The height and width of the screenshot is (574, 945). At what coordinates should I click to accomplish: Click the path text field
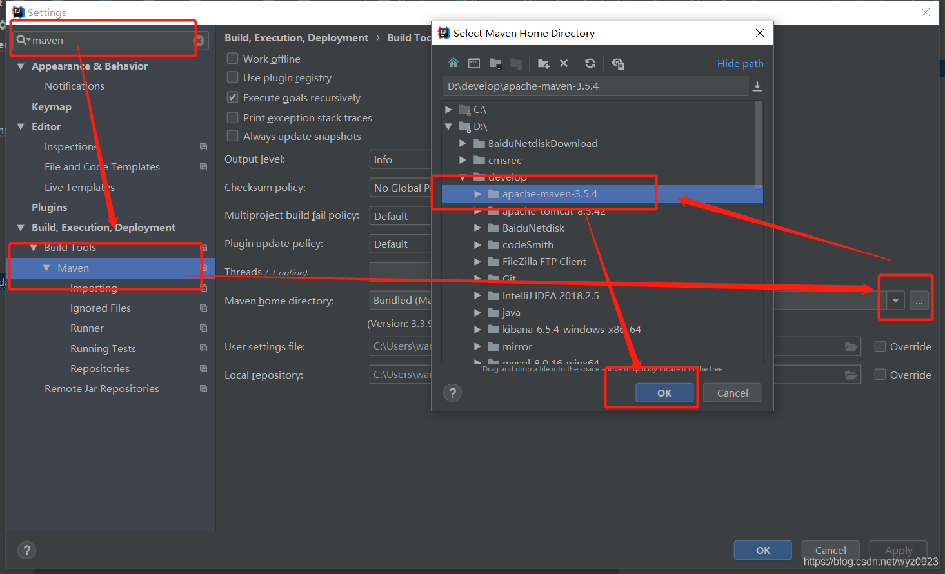[595, 86]
